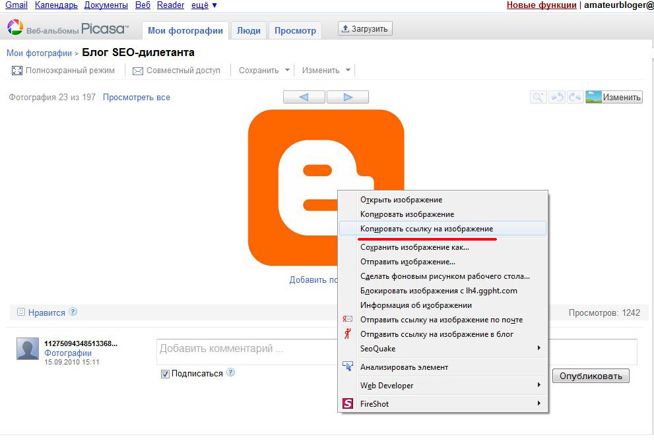Viewport: 654px width, 443px height.
Task: Click the Просмотреть все link
Action: click(137, 97)
